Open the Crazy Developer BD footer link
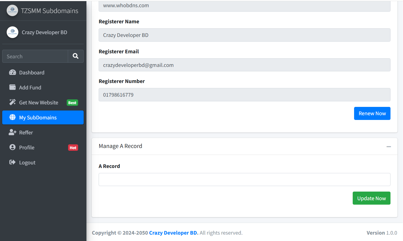403x241 pixels. point(173,233)
